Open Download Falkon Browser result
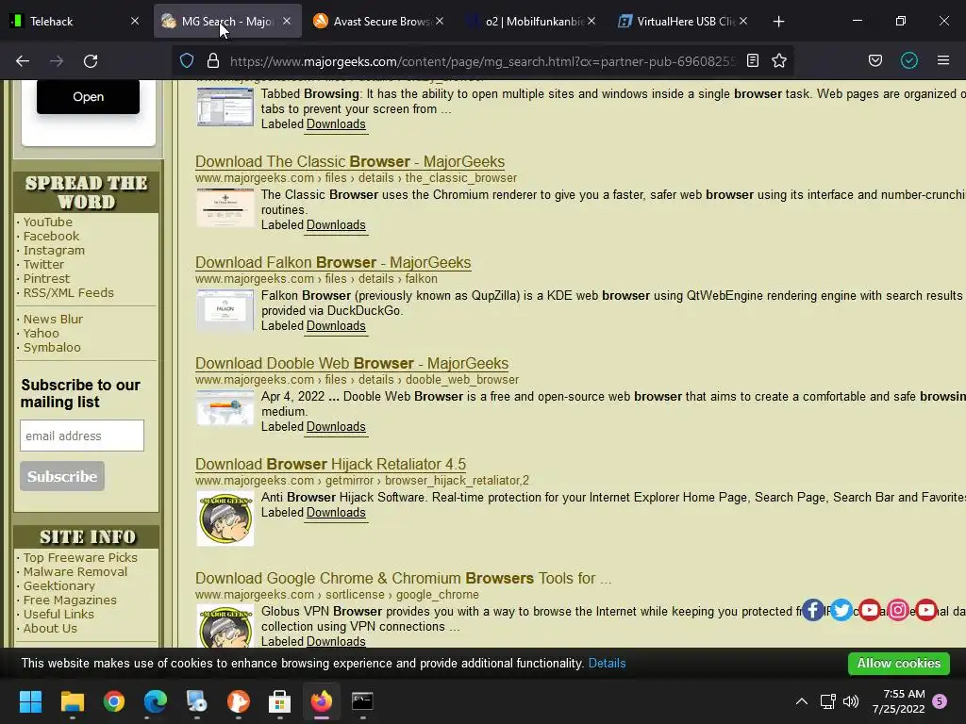Image resolution: width=966 pixels, height=724 pixels. (333, 262)
